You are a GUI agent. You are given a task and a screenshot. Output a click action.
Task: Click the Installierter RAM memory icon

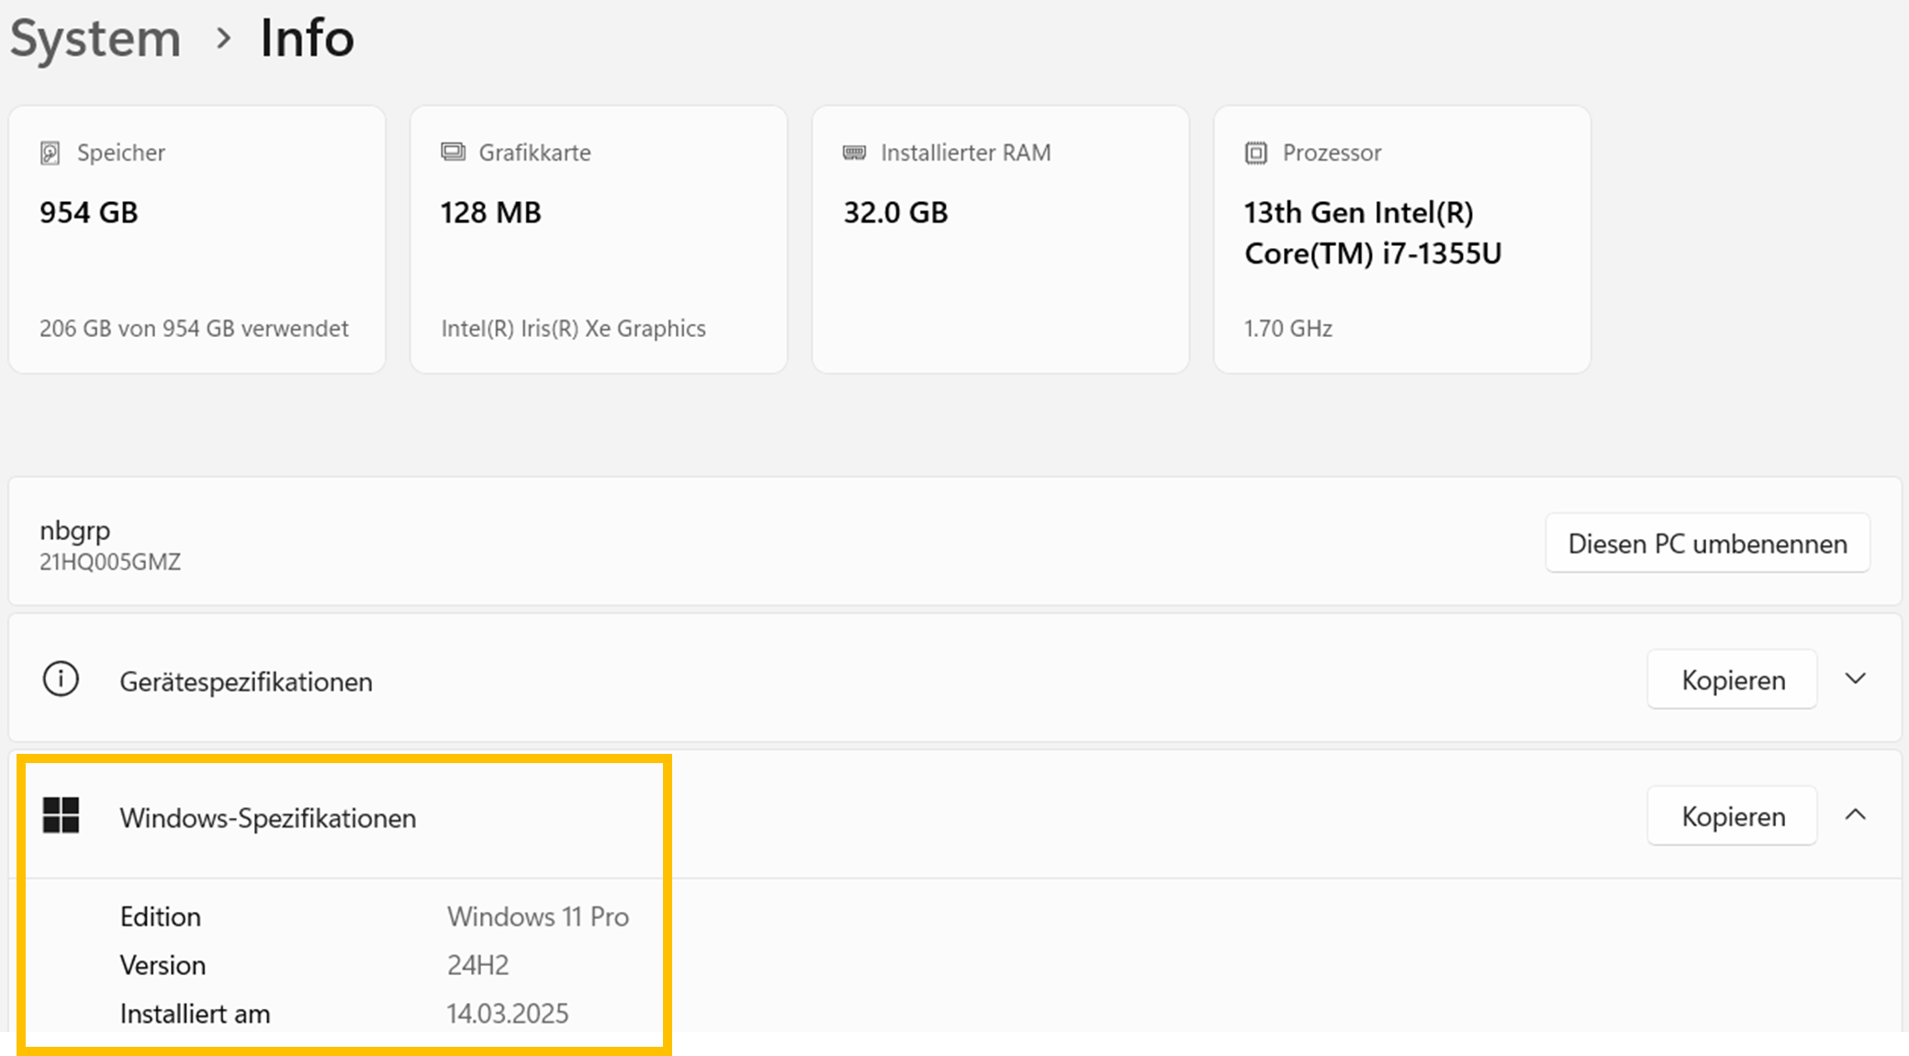pos(854,152)
